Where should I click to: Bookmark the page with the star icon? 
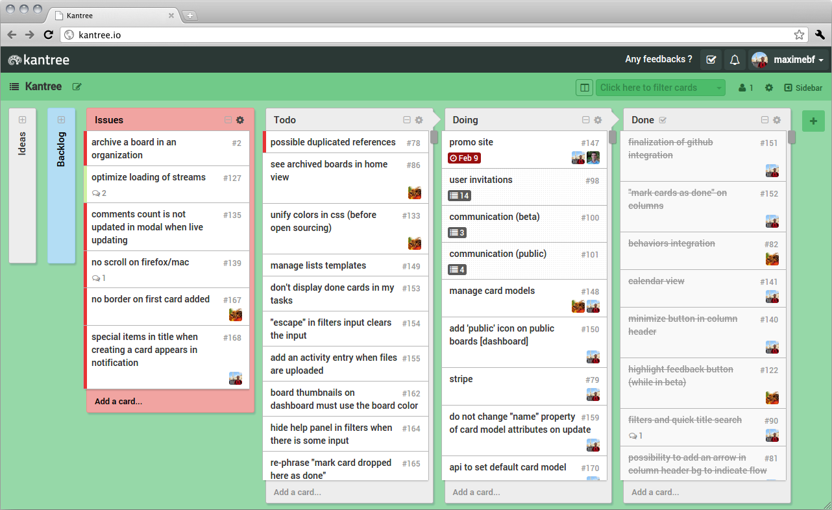tap(799, 34)
